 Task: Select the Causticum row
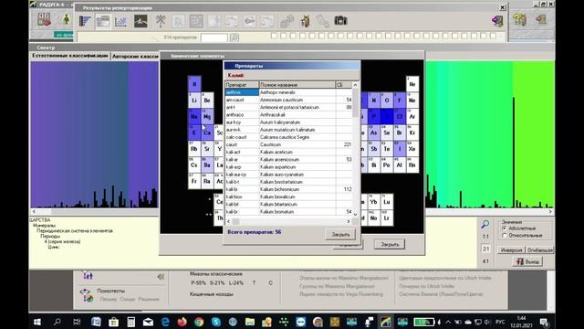click(x=288, y=144)
